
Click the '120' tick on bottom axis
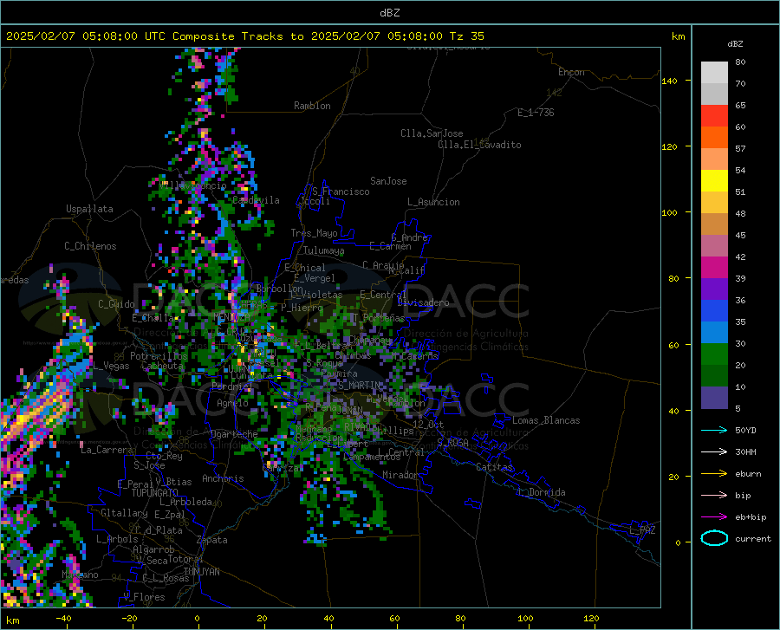pos(591,618)
